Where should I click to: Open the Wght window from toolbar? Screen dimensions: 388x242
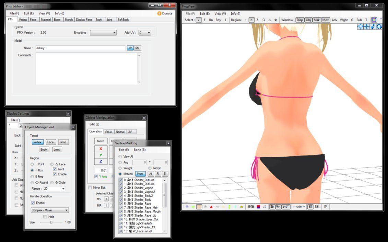tap(344, 20)
